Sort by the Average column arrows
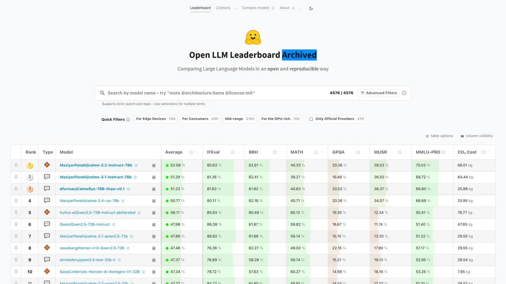506x284 pixels. point(196,152)
